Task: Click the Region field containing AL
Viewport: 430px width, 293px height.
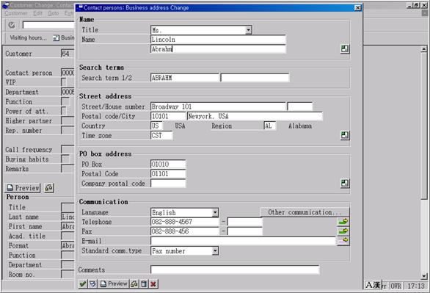Action: point(269,126)
